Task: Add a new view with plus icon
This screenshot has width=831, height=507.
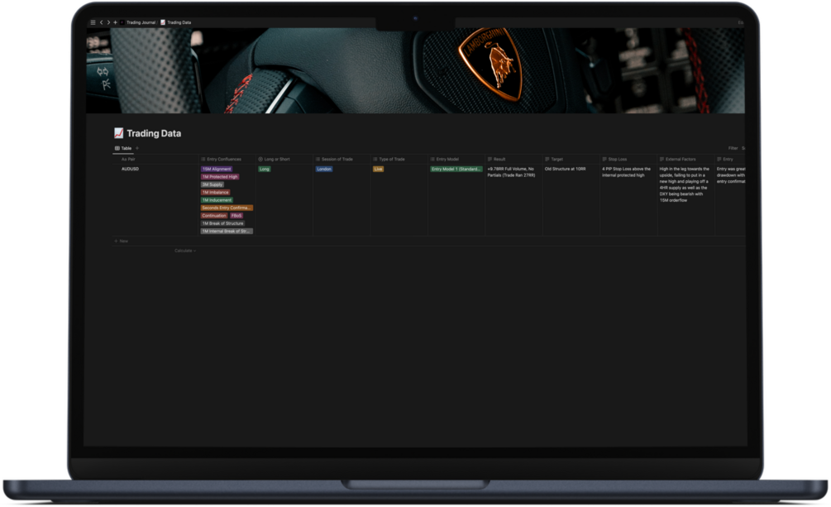Action: (x=137, y=149)
